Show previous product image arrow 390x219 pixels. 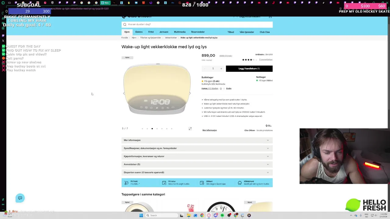click(x=124, y=93)
